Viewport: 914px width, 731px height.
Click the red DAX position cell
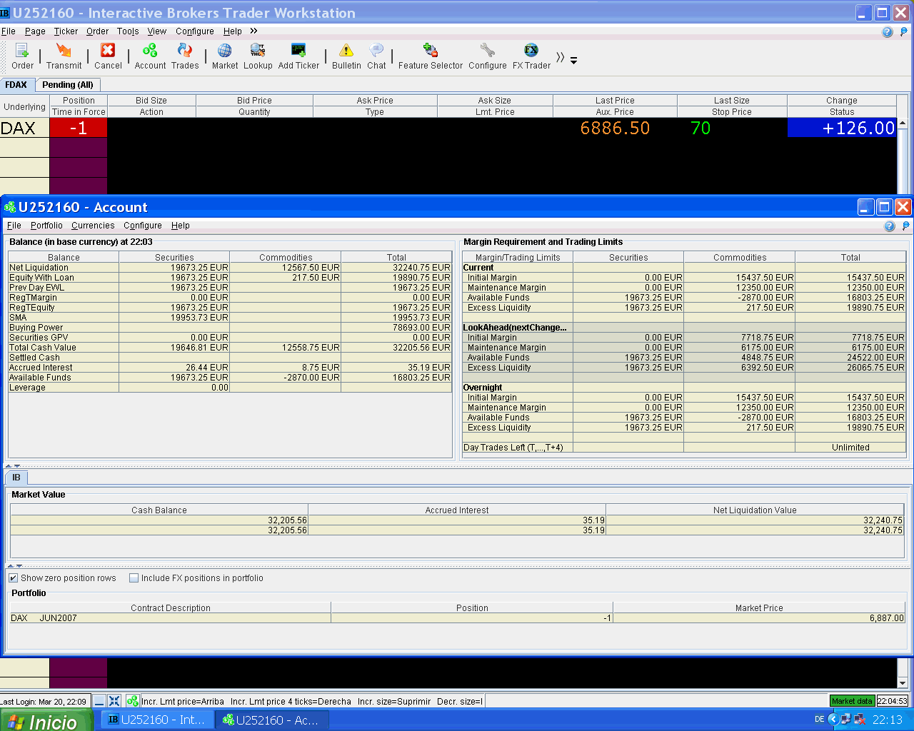(x=78, y=128)
